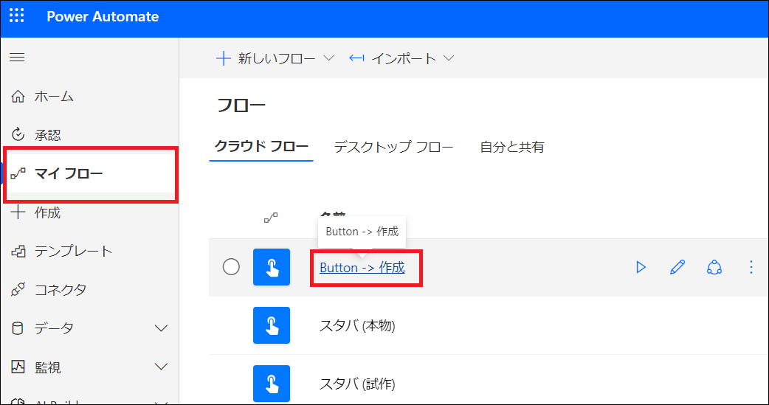Viewport: 769px width, 405px height.
Task: Click the データ cylinder icon
Action: [18, 328]
